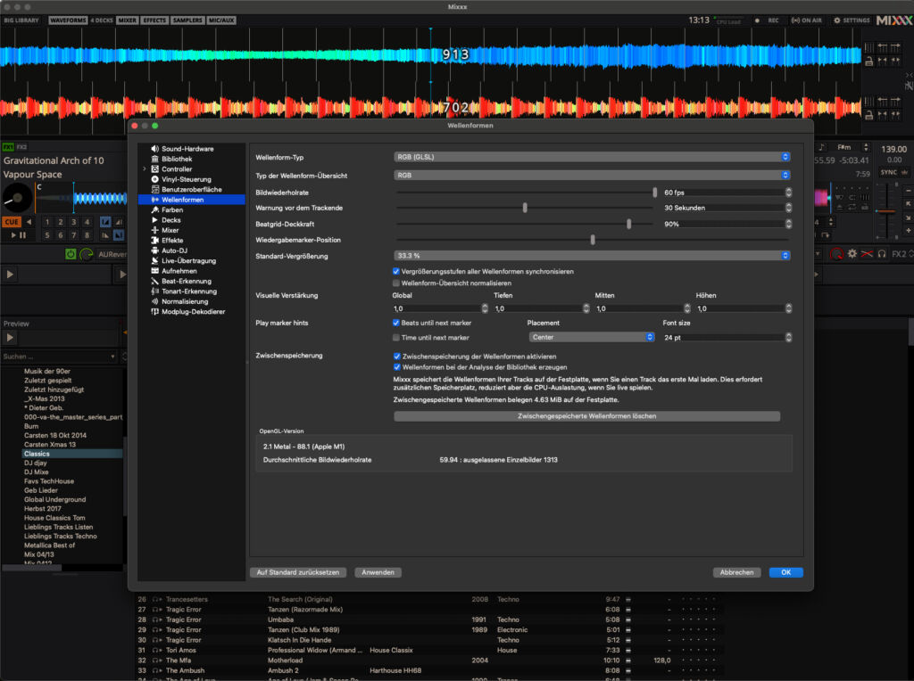
Task: Toggle the MIXER tab in top bar
Action: point(127,20)
